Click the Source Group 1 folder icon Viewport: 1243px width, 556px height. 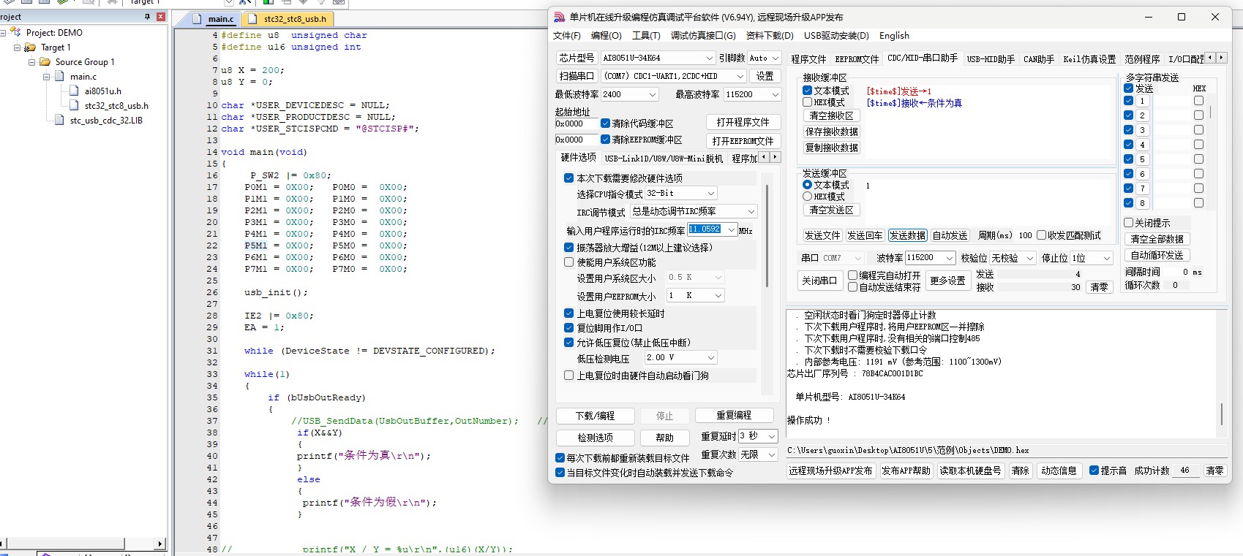(45, 61)
